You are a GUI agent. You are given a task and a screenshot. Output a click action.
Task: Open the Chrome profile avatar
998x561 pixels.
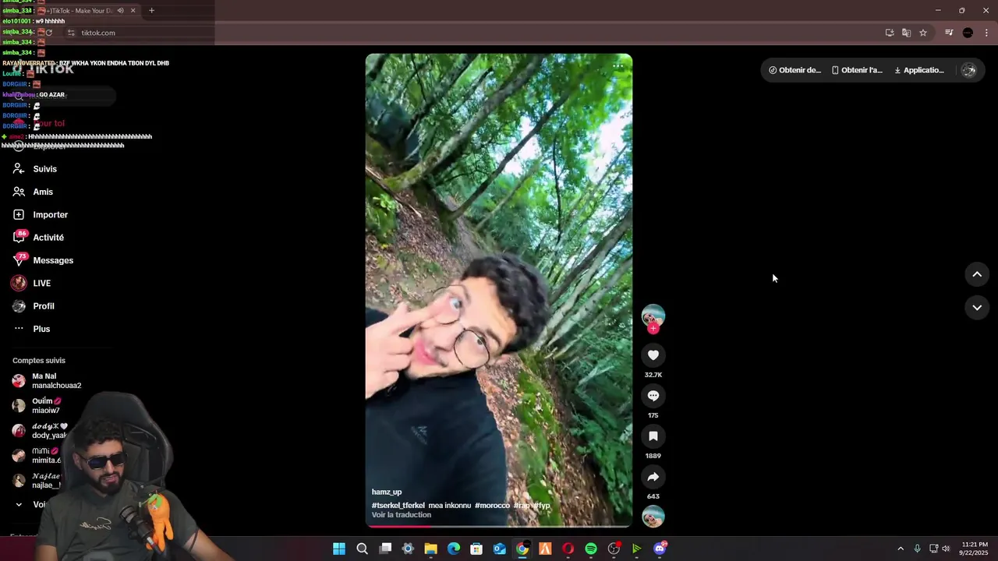(968, 33)
